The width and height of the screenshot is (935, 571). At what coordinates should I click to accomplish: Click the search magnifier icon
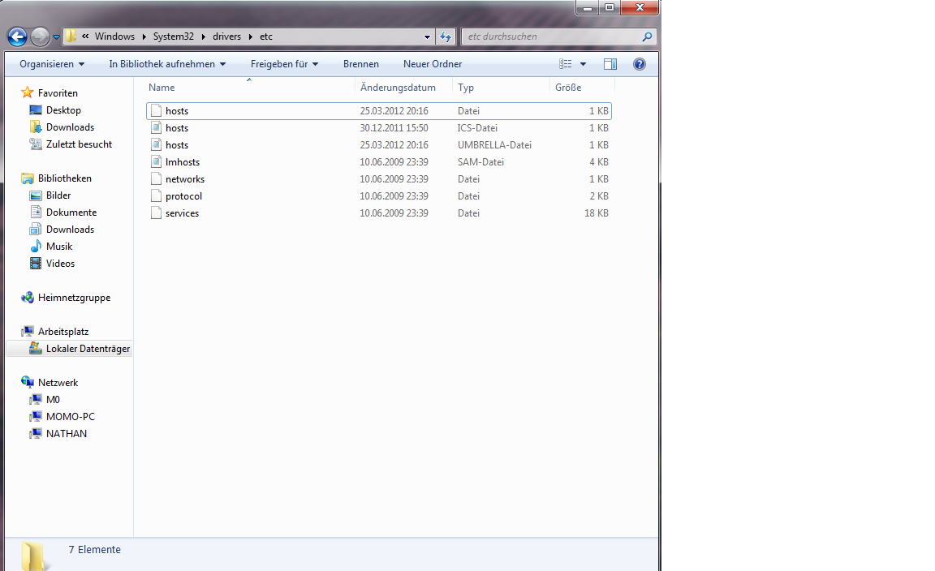click(647, 36)
